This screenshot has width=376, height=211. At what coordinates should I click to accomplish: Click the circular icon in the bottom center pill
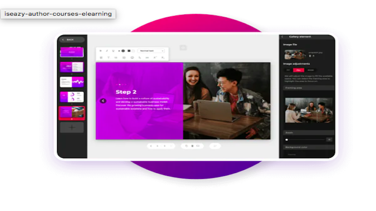187,146
